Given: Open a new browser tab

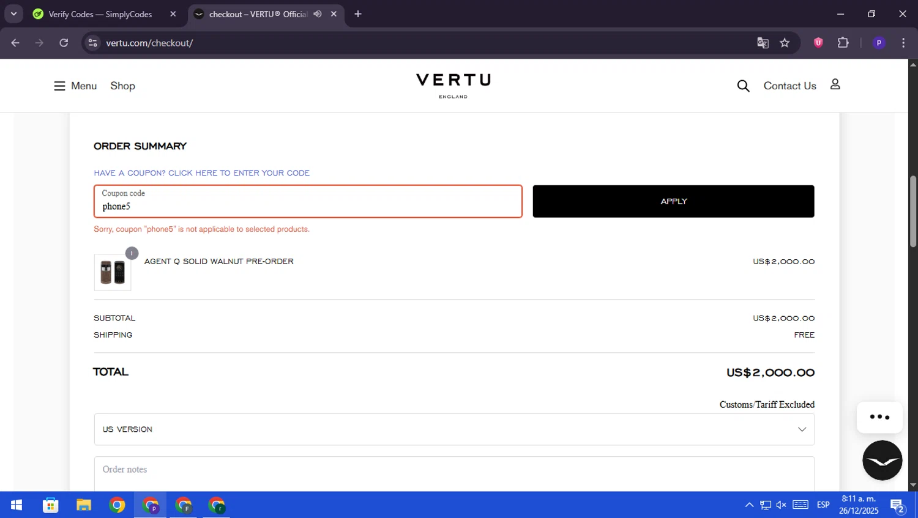Looking at the screenshot, I should [358, 14].
